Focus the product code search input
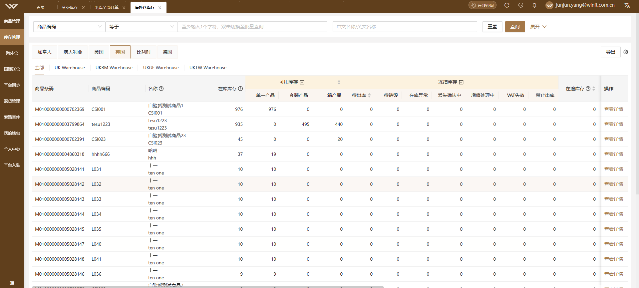Viewport: 639px width, 288px height. pos(253,27)
